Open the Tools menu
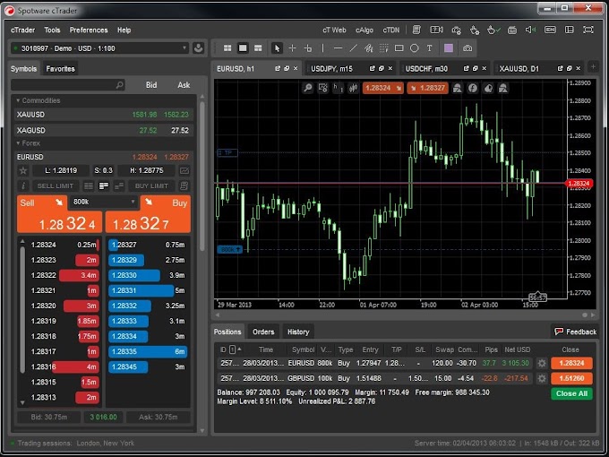Screen dimensions: 609x457 [x=52, y=30]
